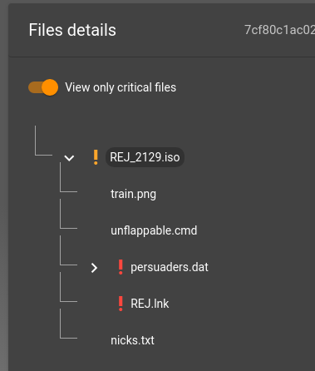This screenshot has height=371, width=315.
Task: Collapse the REJ_2129.iso tree node
Action: (69, 158)
